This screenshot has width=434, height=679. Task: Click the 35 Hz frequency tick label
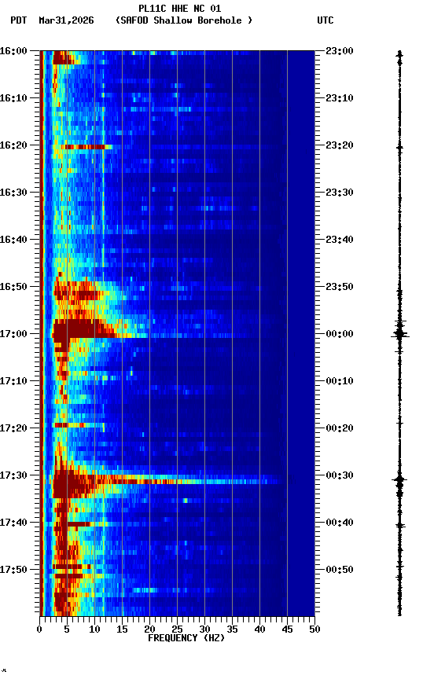[232, 629]
